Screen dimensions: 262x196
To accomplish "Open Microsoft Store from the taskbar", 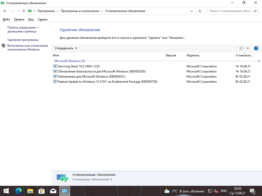I will pos(42,191).
